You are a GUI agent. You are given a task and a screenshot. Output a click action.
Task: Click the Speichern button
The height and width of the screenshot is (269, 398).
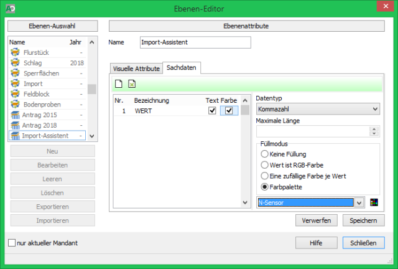pyautogui.click(x=363, y=220)
